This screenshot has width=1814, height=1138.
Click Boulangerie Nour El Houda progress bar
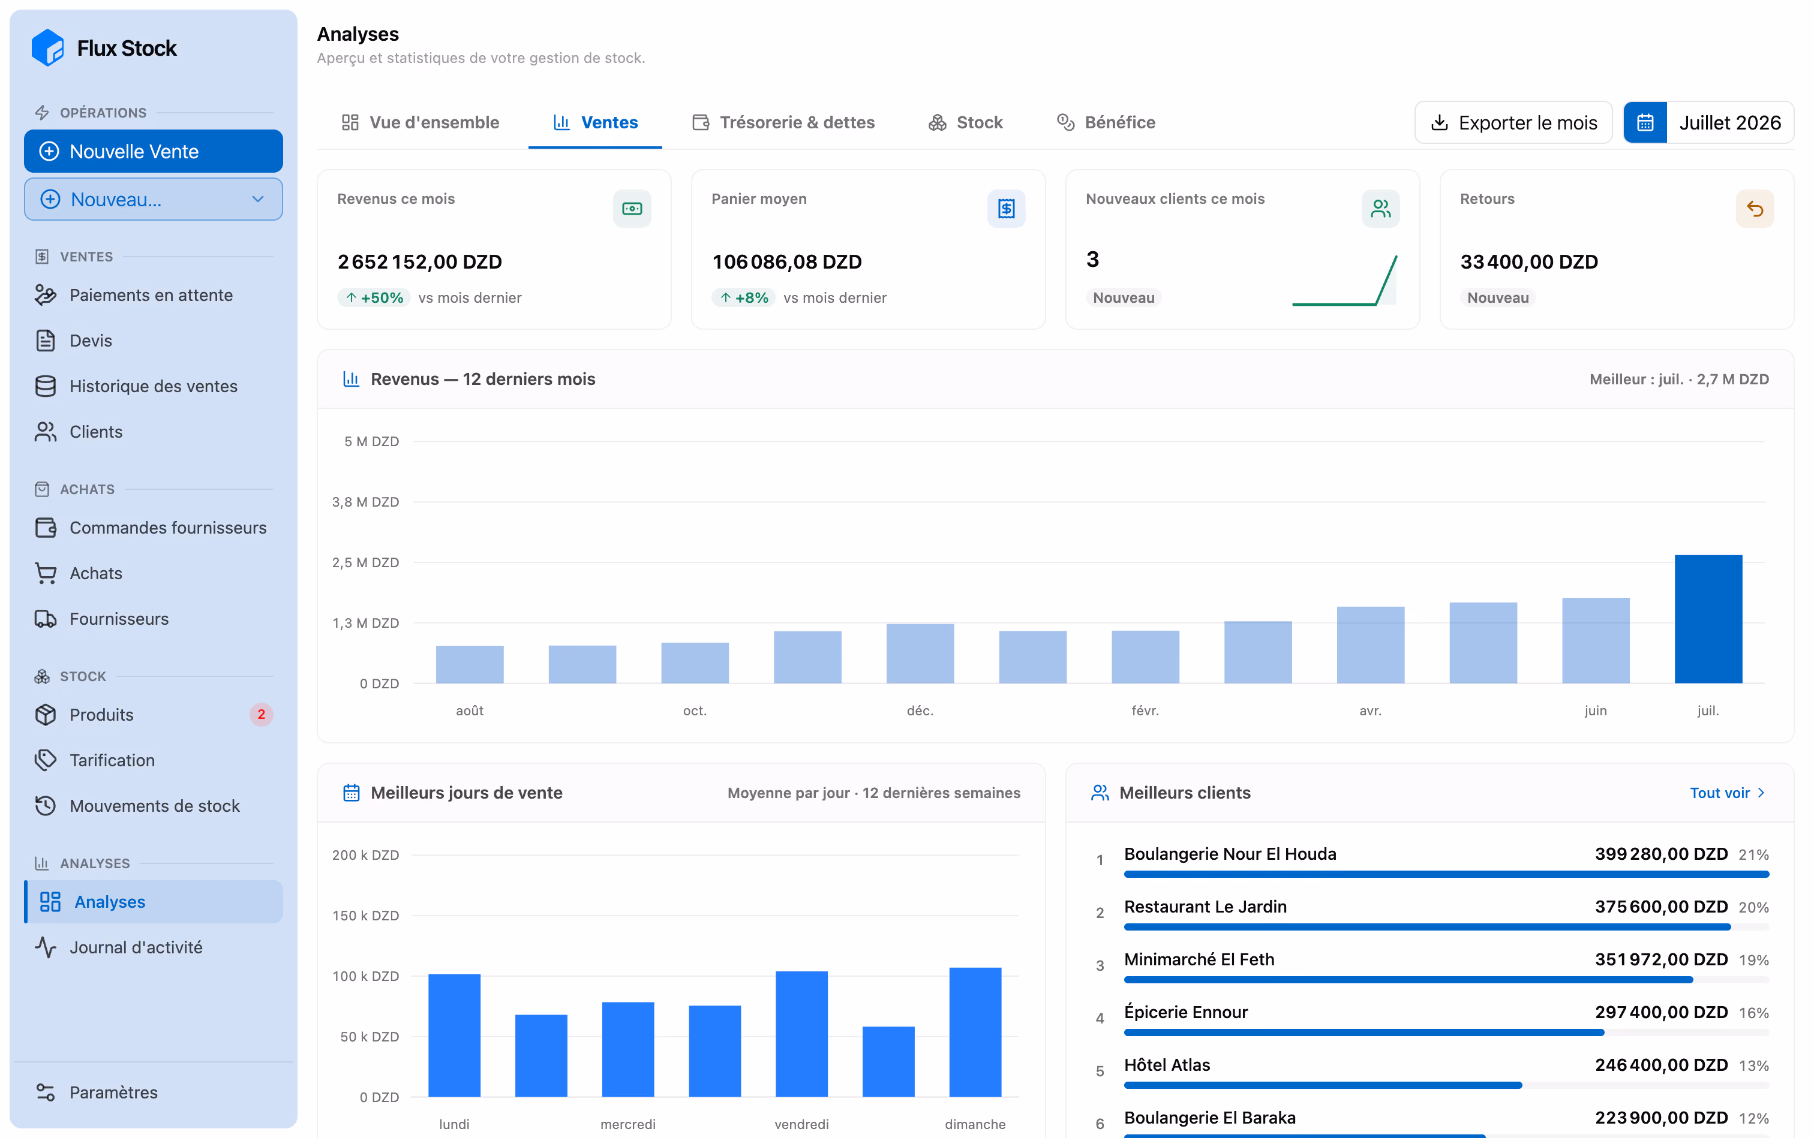(x=1446, y=874)
